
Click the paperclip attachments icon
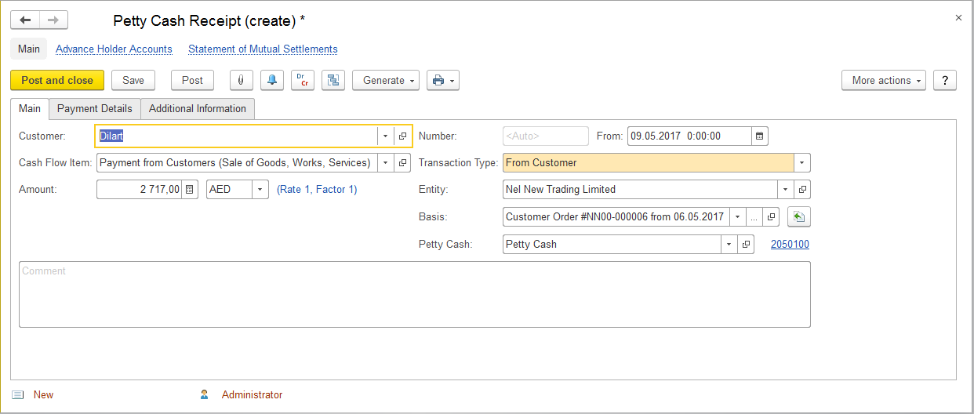241,80
